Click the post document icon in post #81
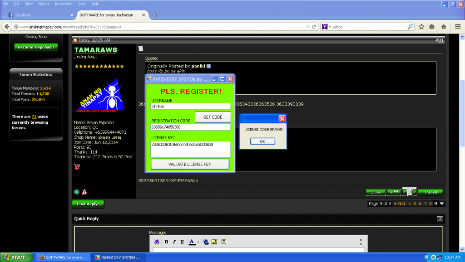This screenshot has height=262, width=465. [141, 49]
